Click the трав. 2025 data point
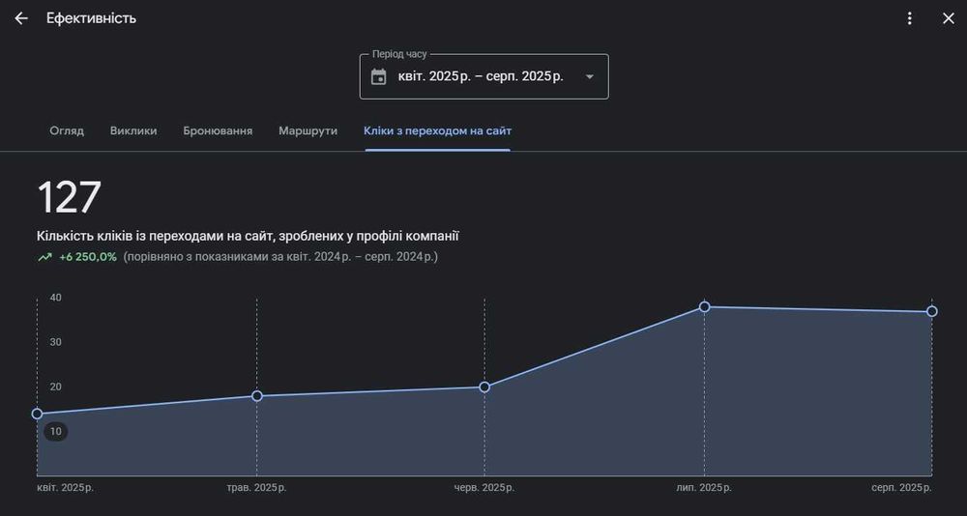This screenshot has width=967, height=516. click(x=257, y=396)
